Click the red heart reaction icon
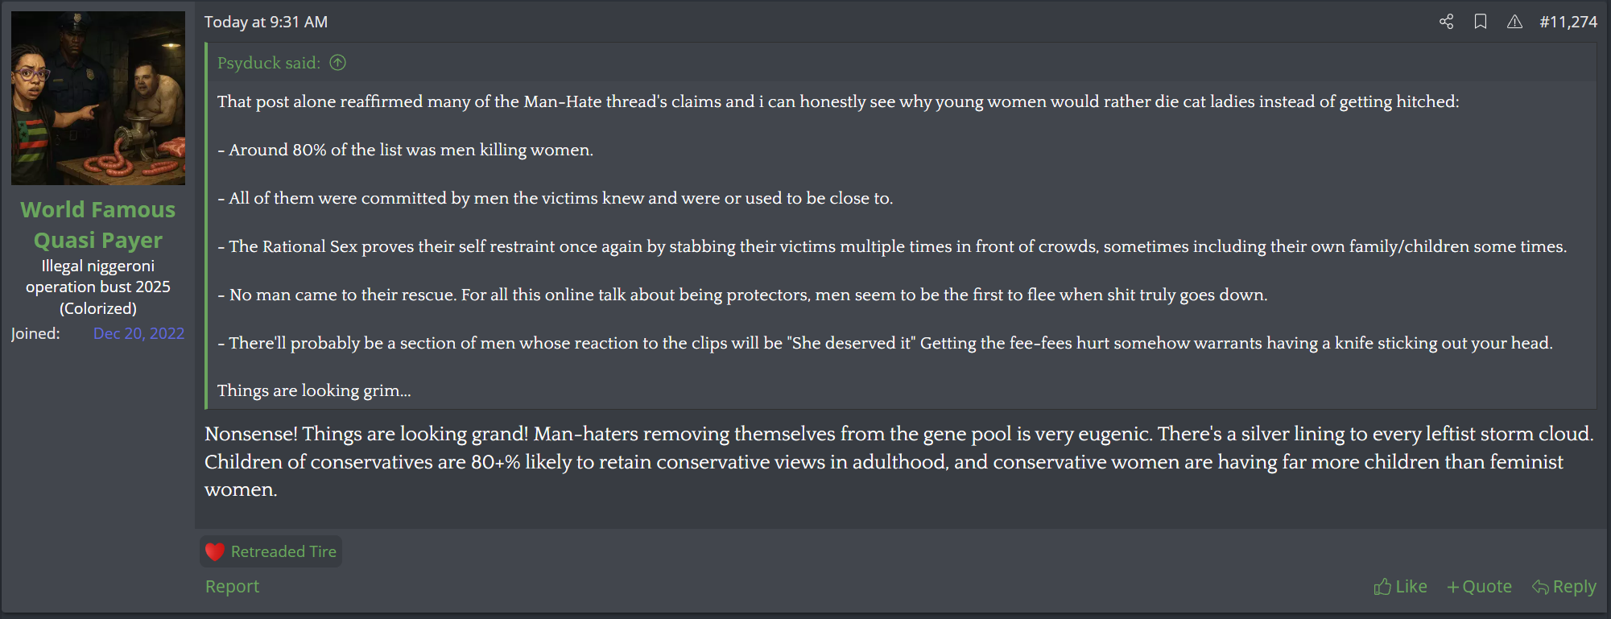The height and width of the screenshot is (619, 1611). (215, 551)
